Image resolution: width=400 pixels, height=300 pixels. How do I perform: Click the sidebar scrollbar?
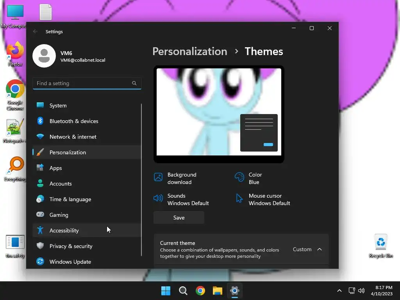141,180
